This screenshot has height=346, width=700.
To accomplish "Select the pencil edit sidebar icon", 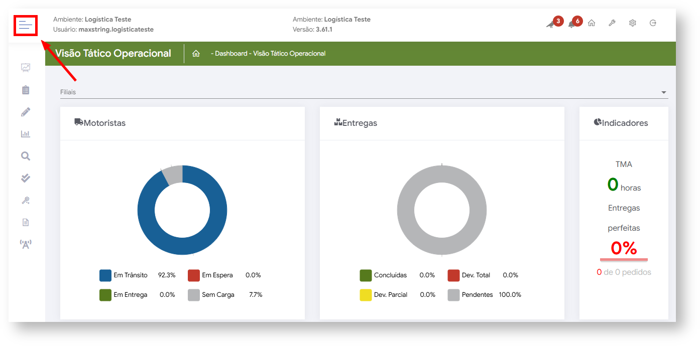I will coord(26,112).
